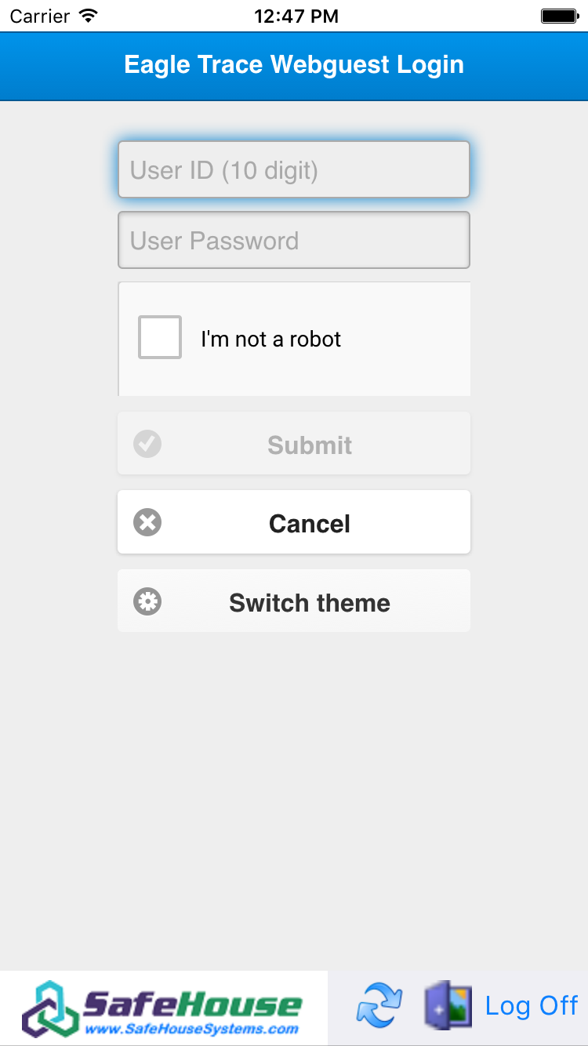Click the checkmark icon on Submit button
Image resolution: width=588 pixels, height=1046 pixels.
click(147, 443)
